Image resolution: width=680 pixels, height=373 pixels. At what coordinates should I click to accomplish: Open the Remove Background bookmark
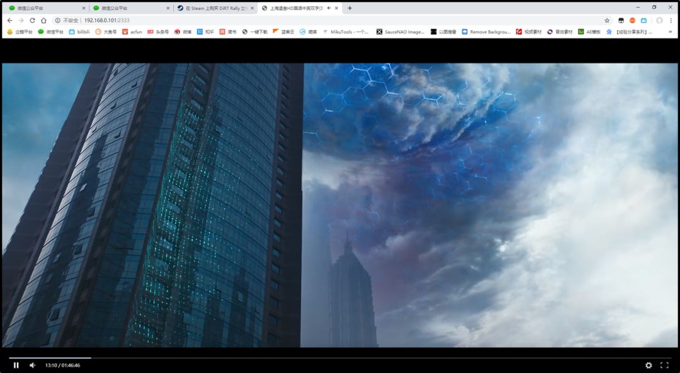[x=487, y=32]
